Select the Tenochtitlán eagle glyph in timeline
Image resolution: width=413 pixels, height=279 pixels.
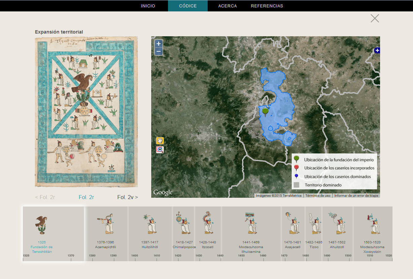(x=41, y=225)
